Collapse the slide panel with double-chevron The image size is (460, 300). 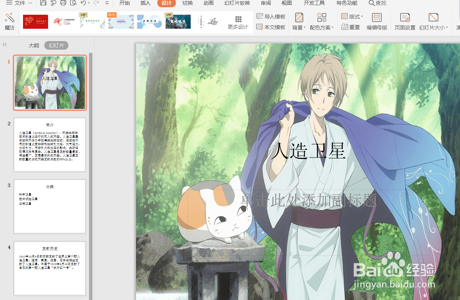5,45
